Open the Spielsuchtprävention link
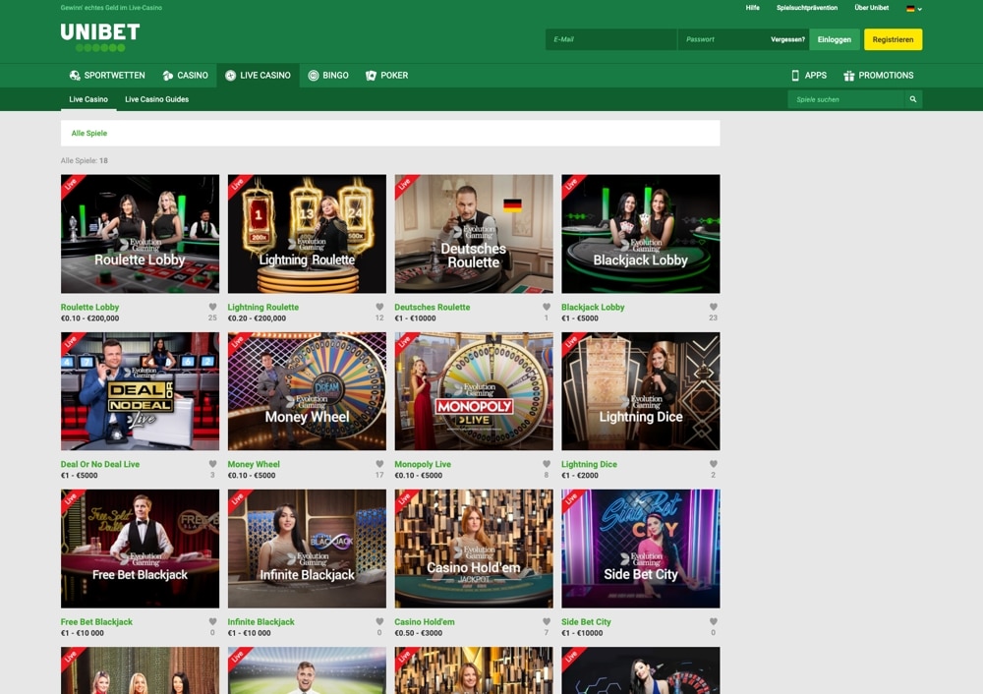This screenshot has height=694, width=983. [807, 8]
